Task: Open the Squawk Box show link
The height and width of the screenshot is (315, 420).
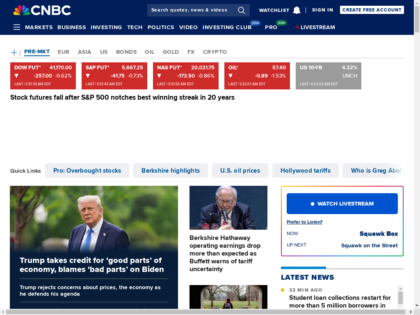Action: [x=379, y=233]
